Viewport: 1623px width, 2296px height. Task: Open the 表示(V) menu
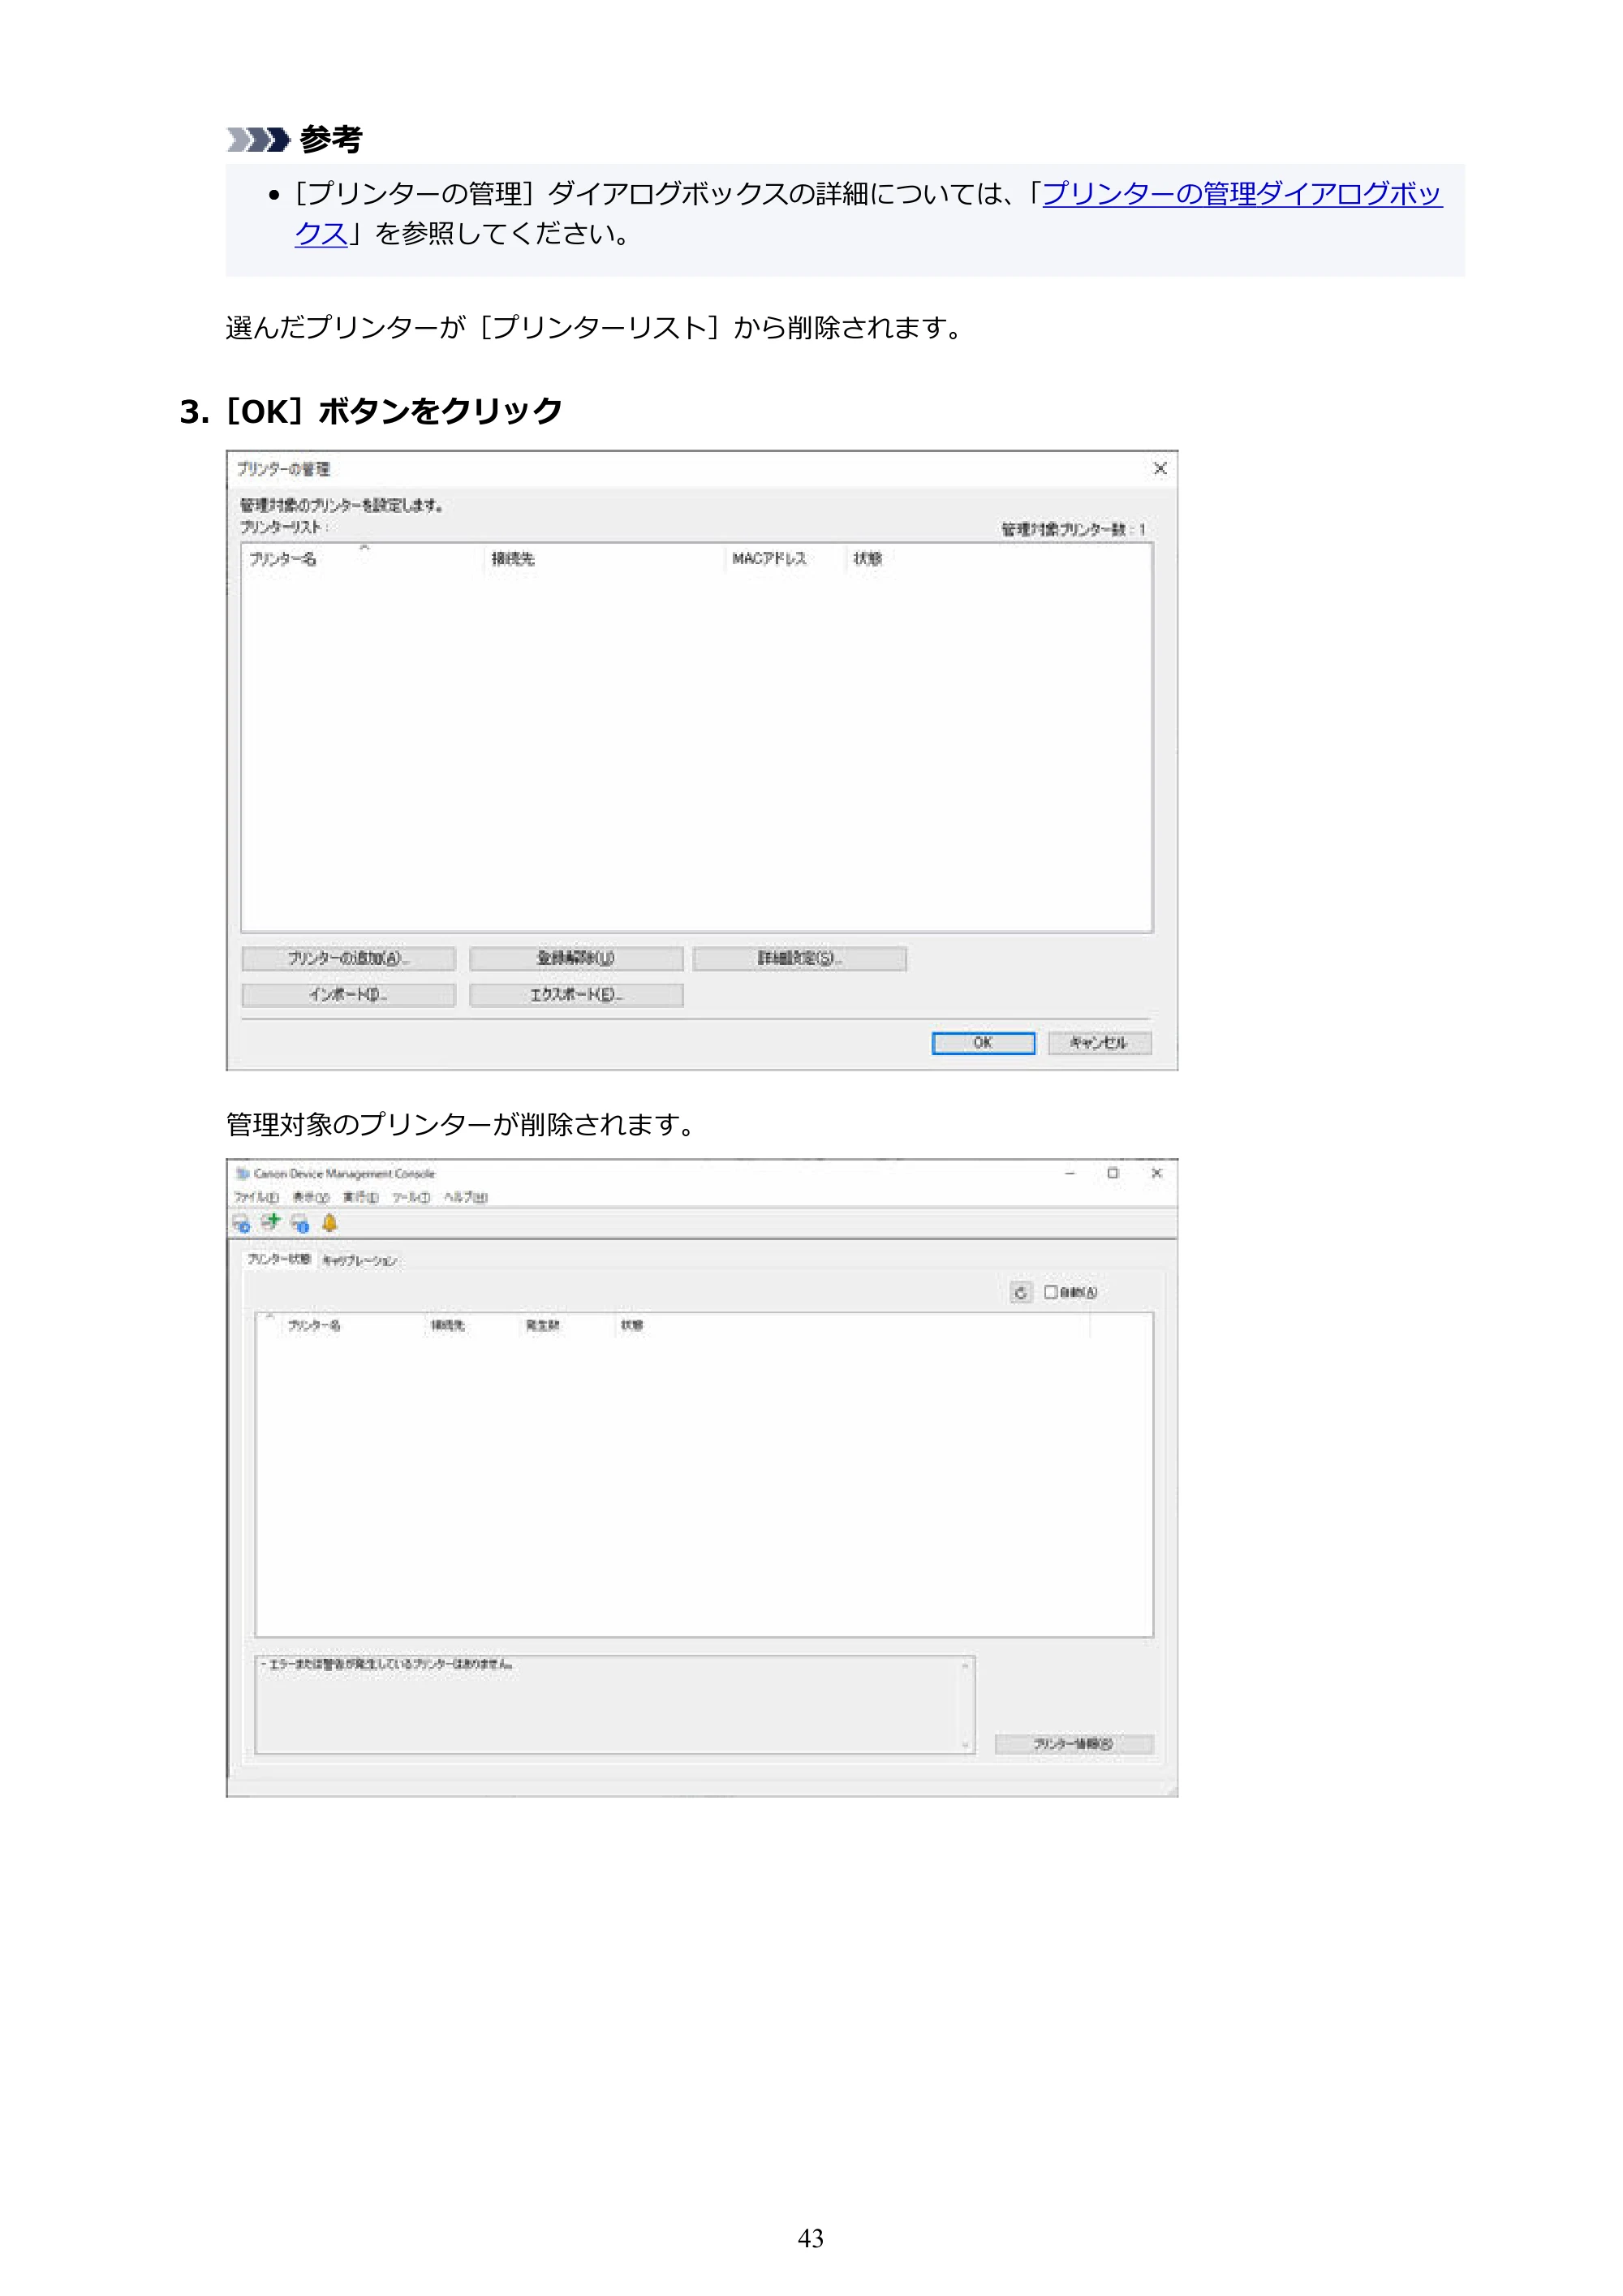[311, 1197]
